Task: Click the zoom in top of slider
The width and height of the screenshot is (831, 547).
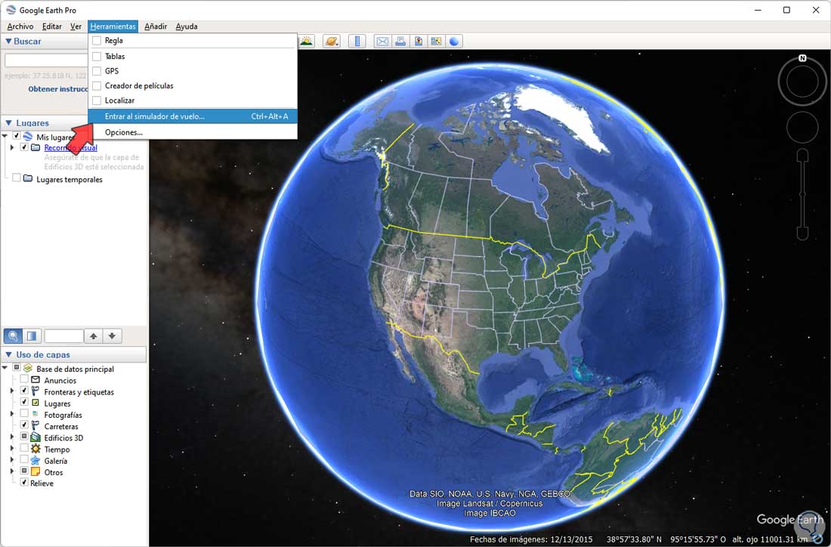Action: (802, 156)
